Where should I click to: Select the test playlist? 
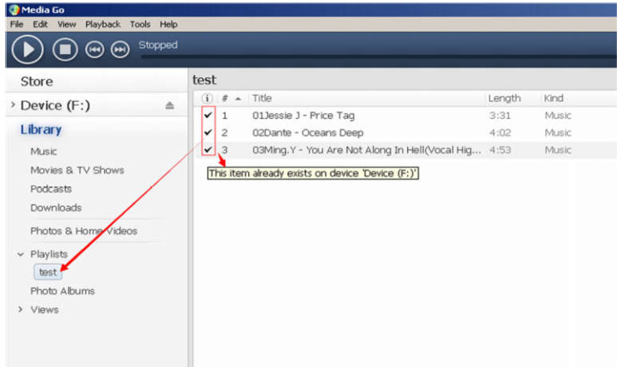(x=48, y=272)
